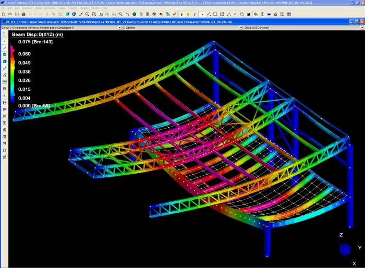Click the Open folder toolbar icon
The width and height of the screenshot is (365, 268).
pyautogui.click(x=10, y=14)
